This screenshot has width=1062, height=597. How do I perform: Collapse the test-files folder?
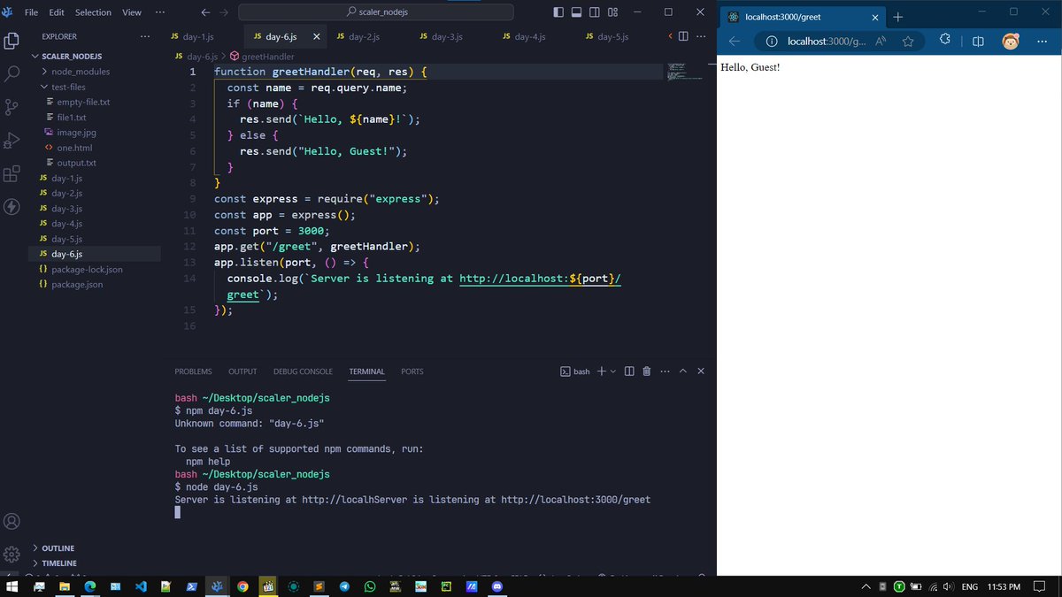68,87
